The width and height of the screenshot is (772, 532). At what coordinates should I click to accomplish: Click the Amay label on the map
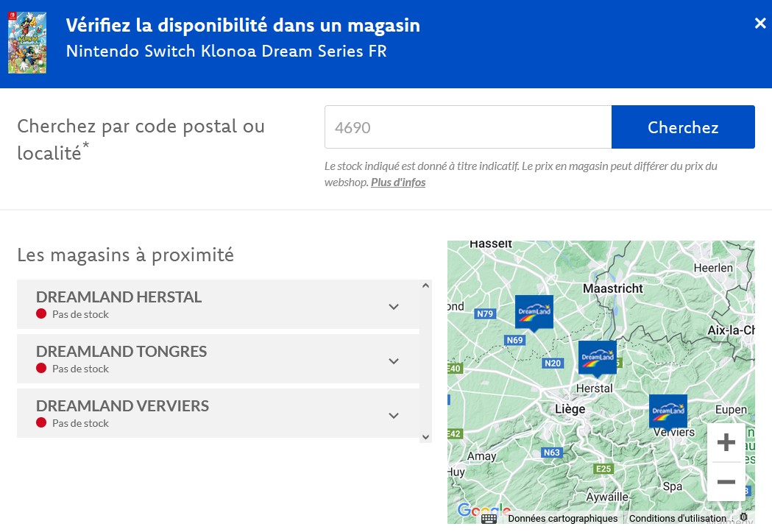tap(482, 456)
